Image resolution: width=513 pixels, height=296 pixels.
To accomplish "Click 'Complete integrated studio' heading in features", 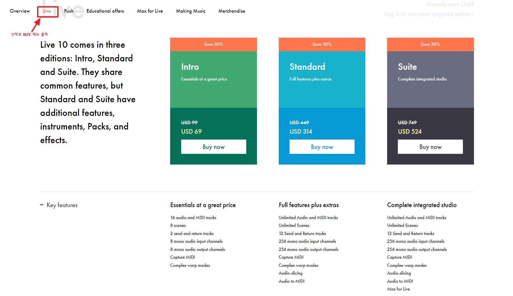I will [x=422, y=205].
